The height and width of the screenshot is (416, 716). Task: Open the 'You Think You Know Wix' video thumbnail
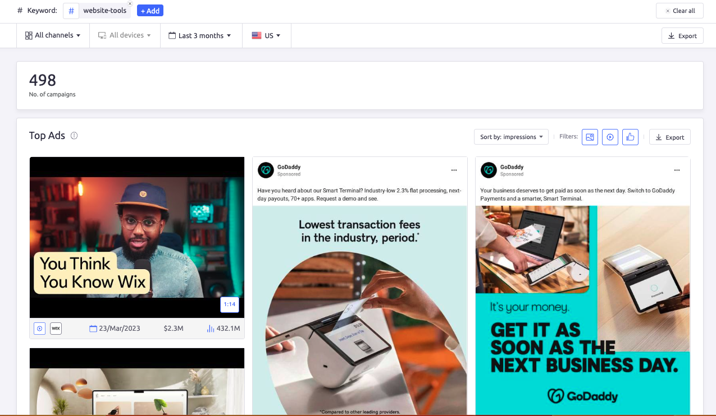(136, 237)
